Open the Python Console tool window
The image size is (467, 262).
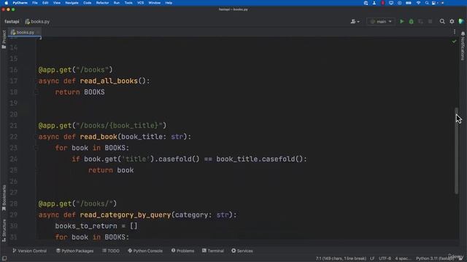145,250
